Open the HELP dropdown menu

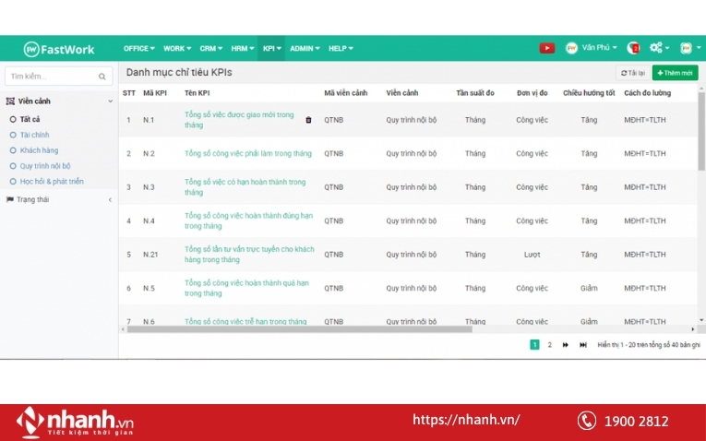tap(341, 48)
